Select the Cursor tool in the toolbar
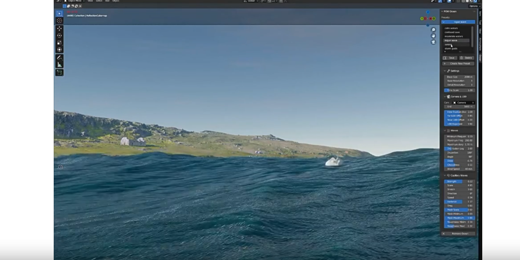 pyautogui.click(x=59, y=21)
